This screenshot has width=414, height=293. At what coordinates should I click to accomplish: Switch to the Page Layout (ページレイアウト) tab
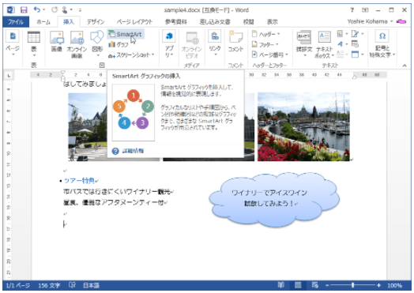point(134,22)
